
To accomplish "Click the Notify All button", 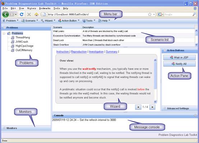I will (x=179, y=64).
